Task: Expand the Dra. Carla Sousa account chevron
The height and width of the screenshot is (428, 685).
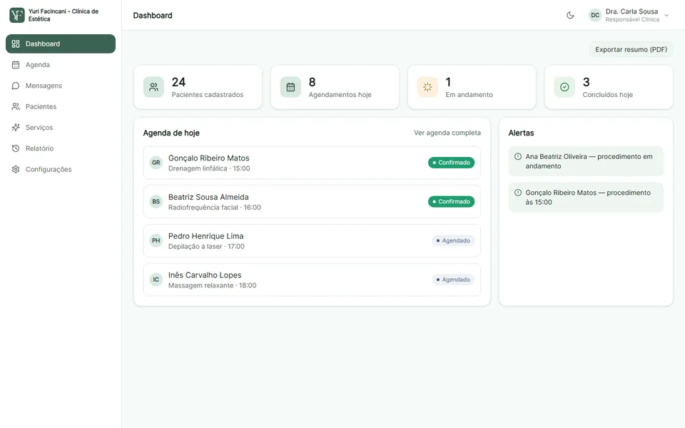Action: [666, 15]
